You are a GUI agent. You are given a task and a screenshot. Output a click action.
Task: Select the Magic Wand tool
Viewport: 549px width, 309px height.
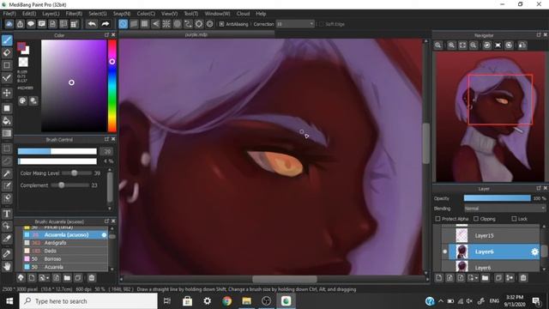[7, 173]
